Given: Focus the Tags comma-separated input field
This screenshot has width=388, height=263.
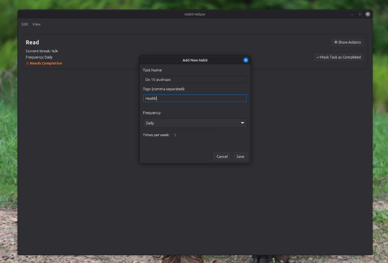Looking at the screenshot, I should (x=195, y=98).
